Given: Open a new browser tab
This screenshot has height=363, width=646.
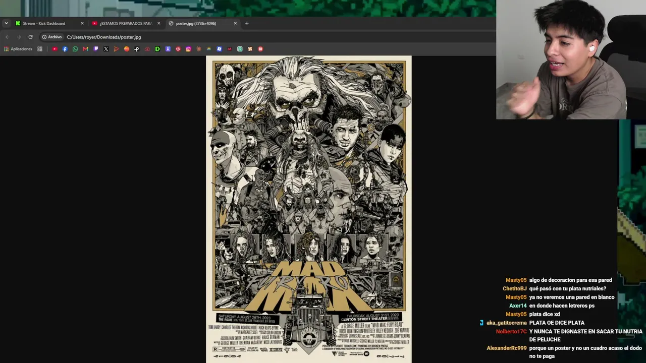Looking at the screenshot, I should pos(247,23).
